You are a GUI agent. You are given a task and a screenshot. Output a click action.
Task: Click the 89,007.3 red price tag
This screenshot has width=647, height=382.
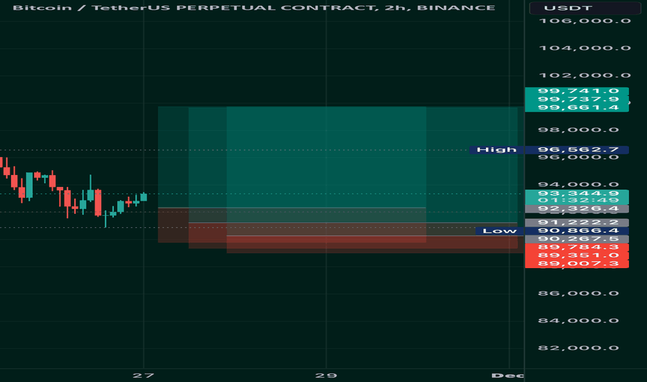pyautogui.click(x=577, y=263)
